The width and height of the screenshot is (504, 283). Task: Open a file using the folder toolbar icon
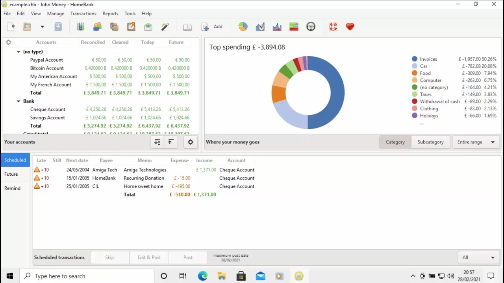[x=27, y=27]
